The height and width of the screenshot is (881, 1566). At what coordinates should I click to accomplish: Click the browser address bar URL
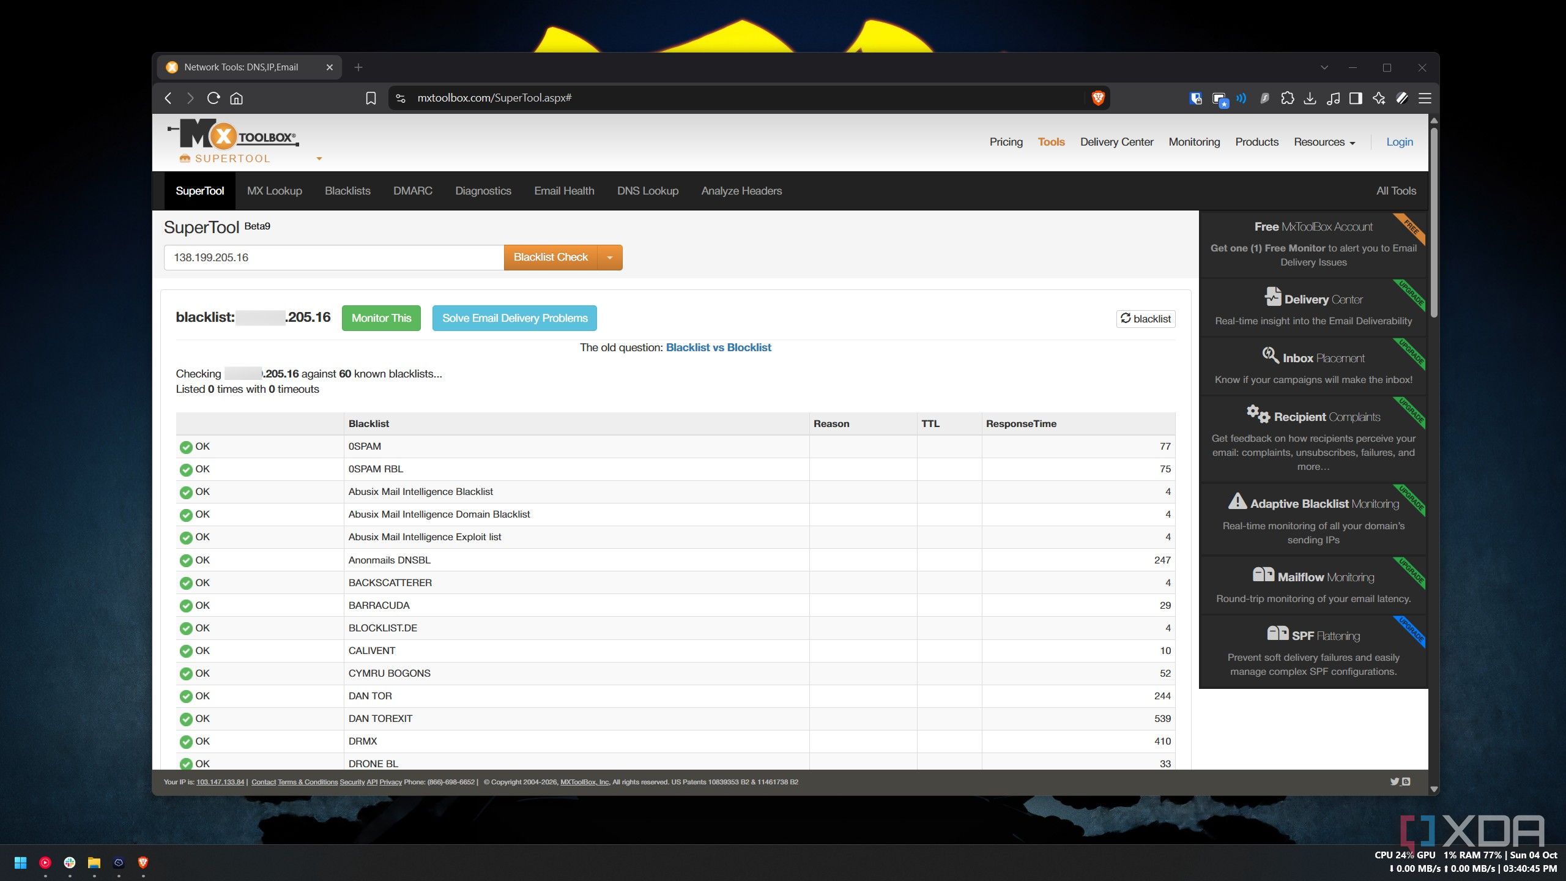click(494, 98)
